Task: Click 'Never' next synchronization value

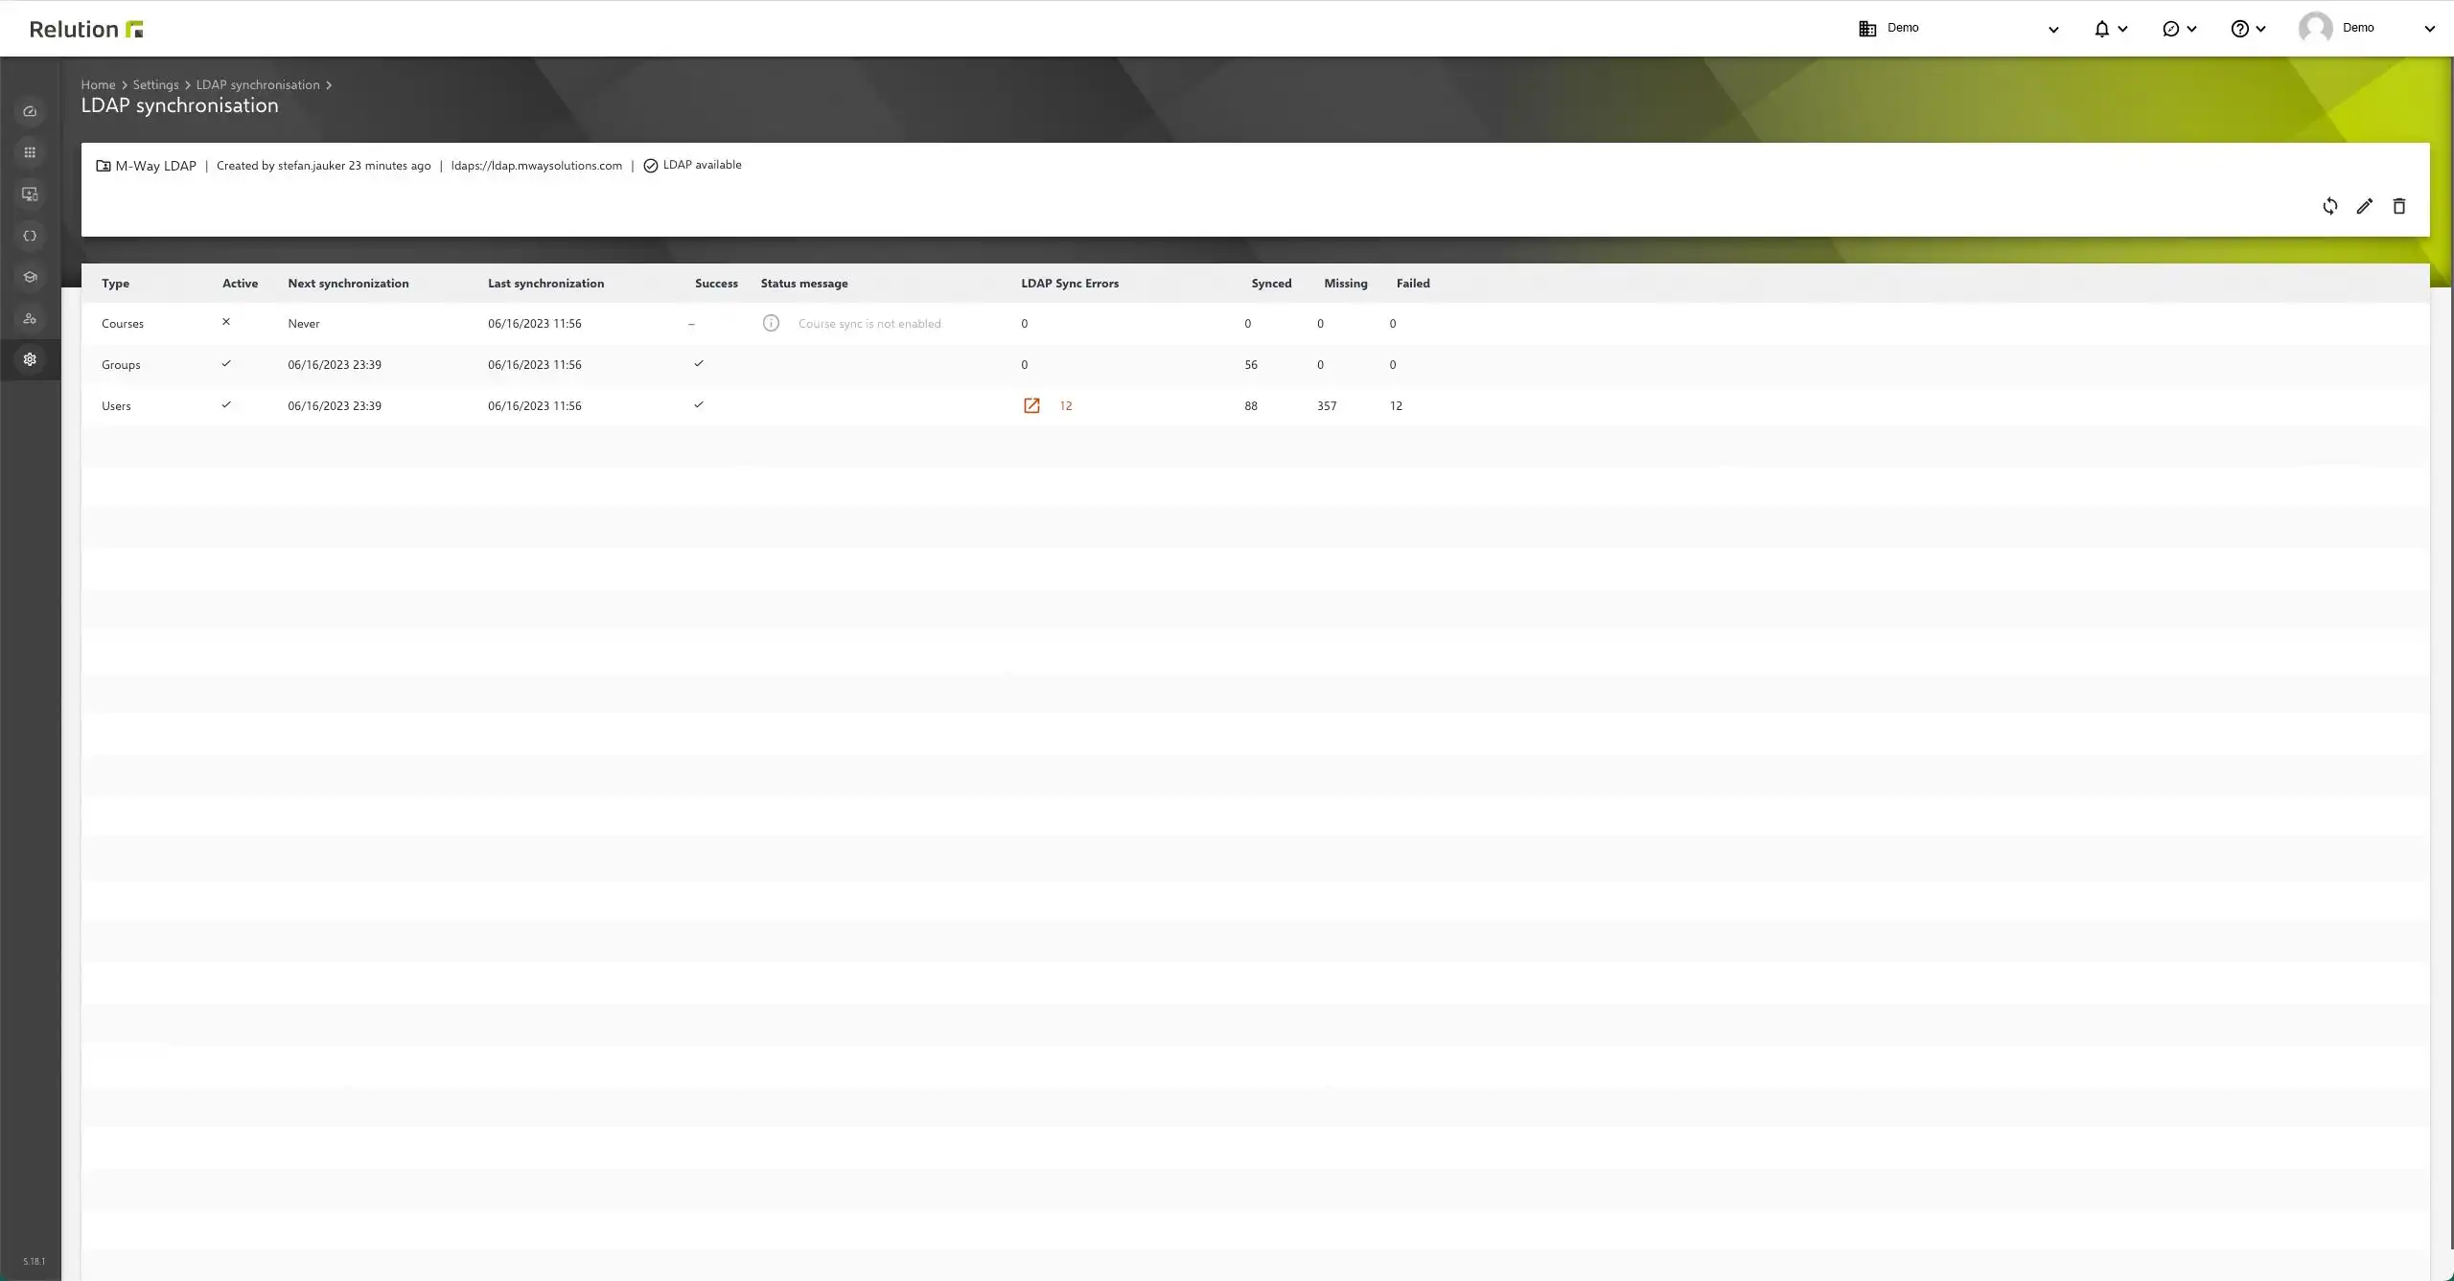Action: click(x=303, y=324)
